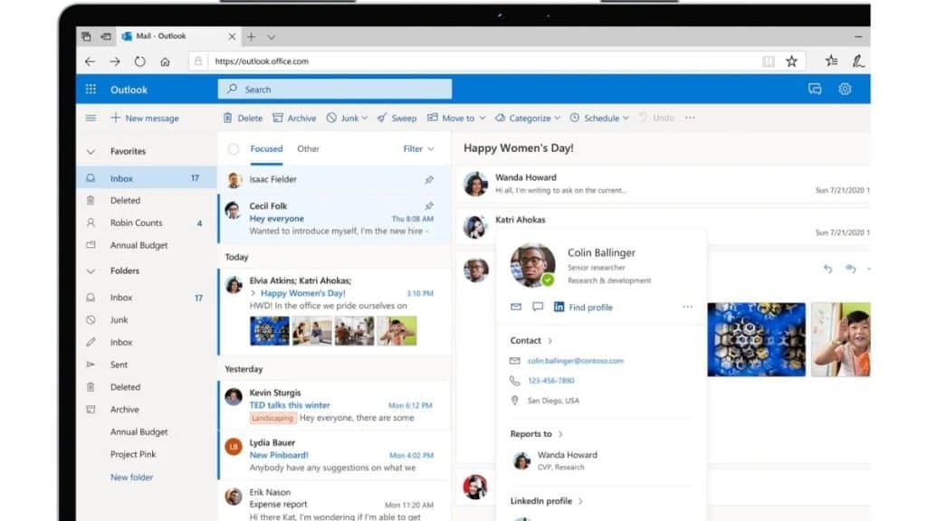Open Kevin Sturgis TED talks message
927x521 pixels.
[335, 405]
